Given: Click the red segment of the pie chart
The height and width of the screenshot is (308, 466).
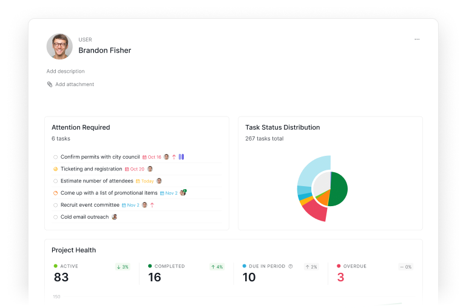Looking at the screenshot, I should click(x=316, y=211).
